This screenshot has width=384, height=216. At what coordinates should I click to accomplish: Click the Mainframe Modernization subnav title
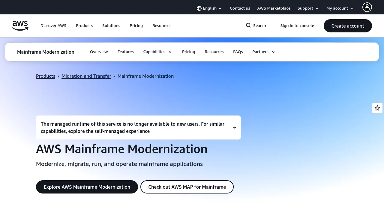(46, 52)
